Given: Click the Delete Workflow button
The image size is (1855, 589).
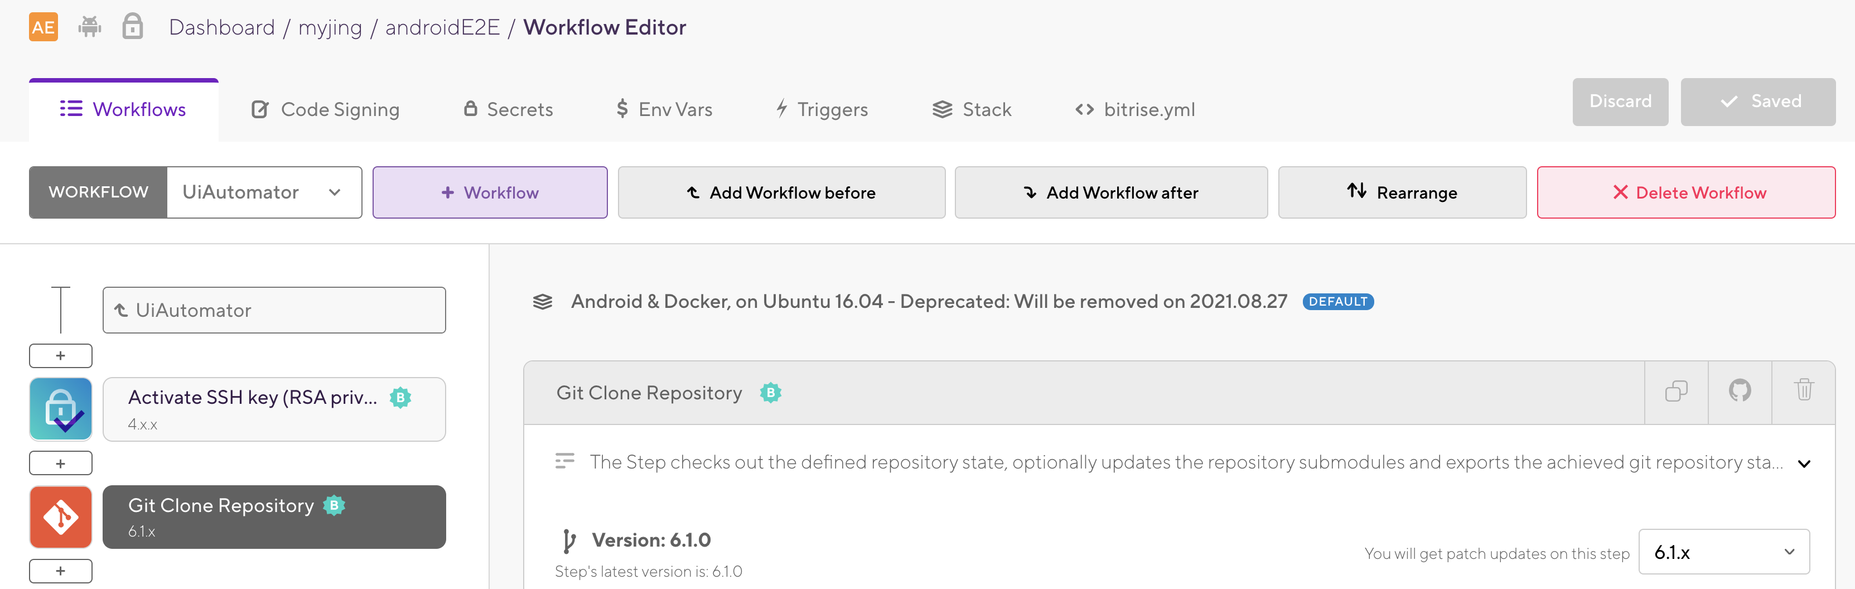Looking at the screenshot, I should (x=1686, y=192).
